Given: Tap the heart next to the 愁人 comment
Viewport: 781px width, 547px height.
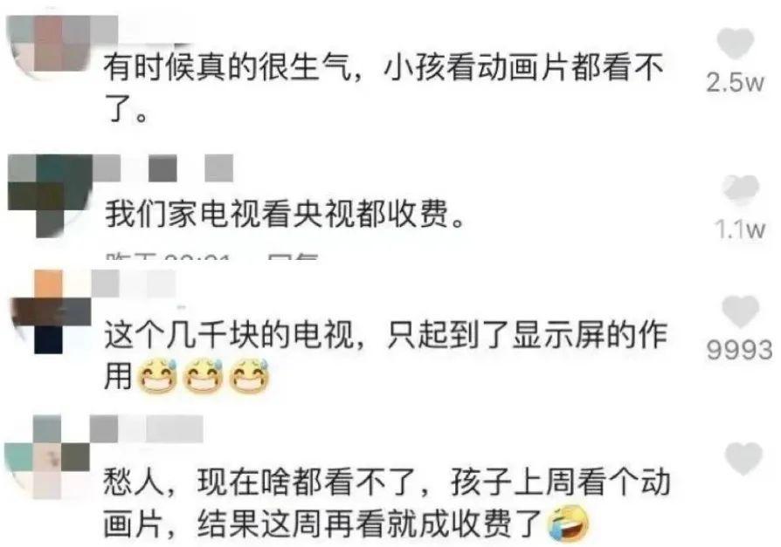Looking at the screenshot, I should tap(743, 458).
